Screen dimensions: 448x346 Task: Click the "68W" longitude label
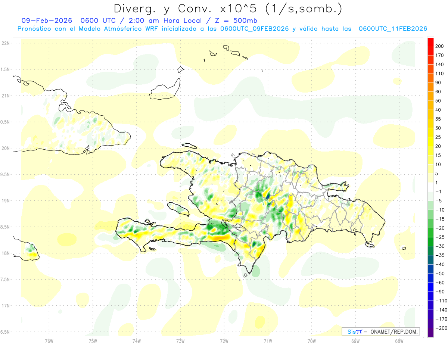(x=399, y=341)
